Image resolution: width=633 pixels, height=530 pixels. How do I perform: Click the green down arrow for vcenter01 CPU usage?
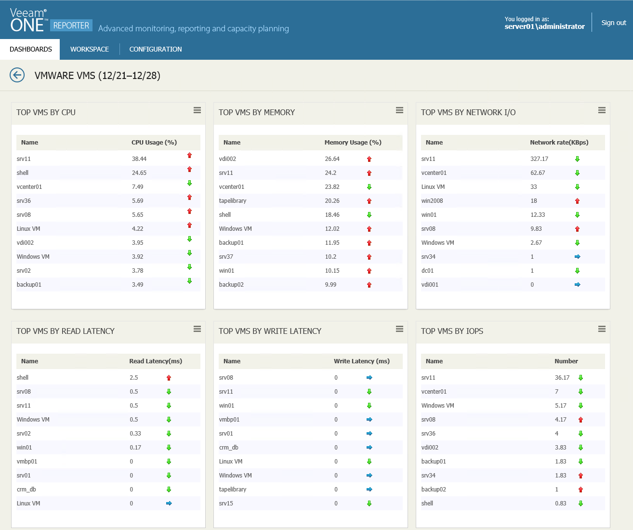(189, 183)
